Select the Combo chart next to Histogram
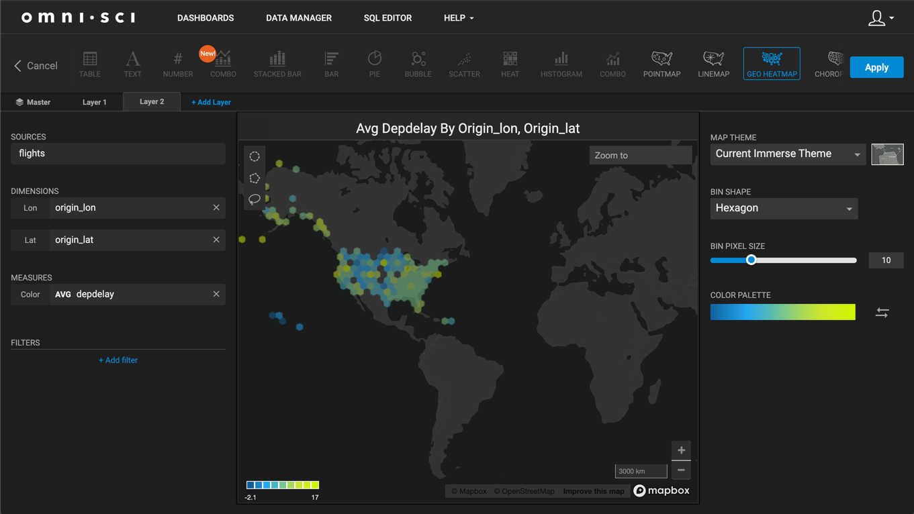Screen dimensions: 914x514 [x=612, y=64]
